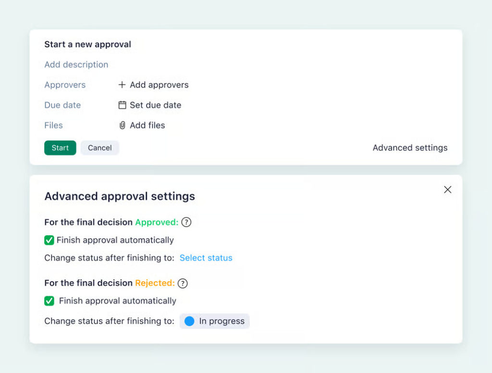This screenshot has width=492, height=373.
Task: Click the question mark icon after Approved label
Action: 186,222
